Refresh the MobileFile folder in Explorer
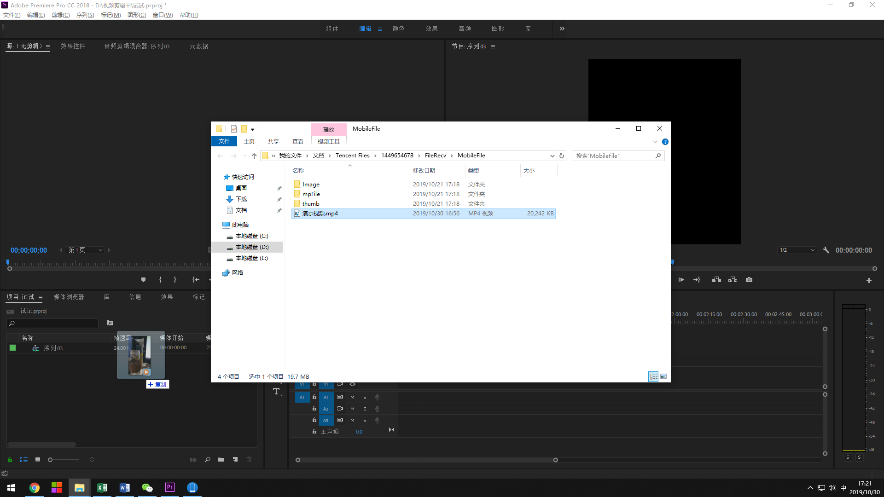Viewport: 884px width, 497px height. 562,156
